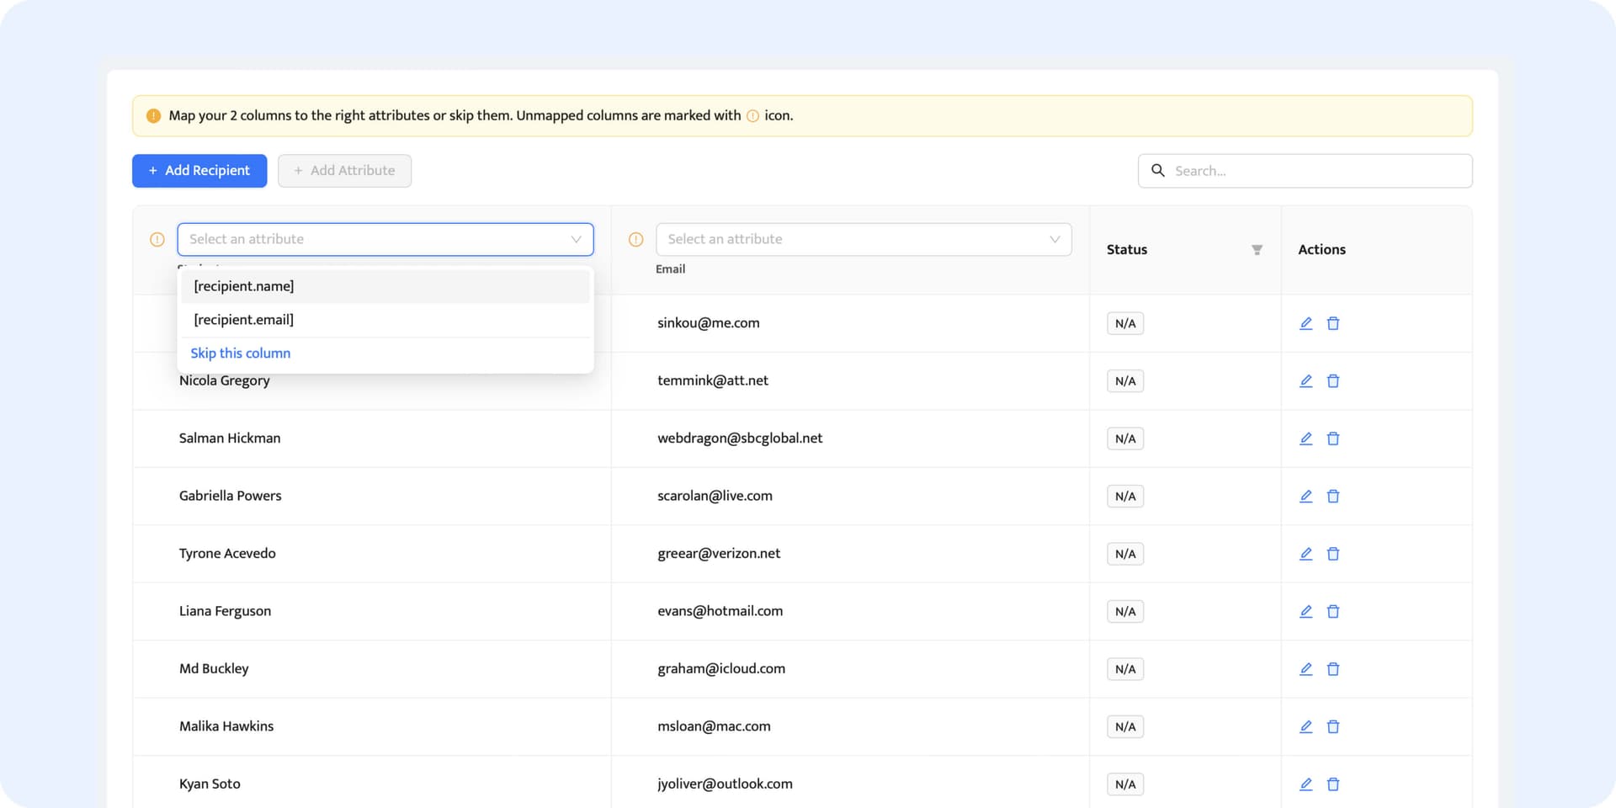Click the Md Buckley row trash icon
This screenshot has height=808, width=1616.
[x=1333, y=669]
